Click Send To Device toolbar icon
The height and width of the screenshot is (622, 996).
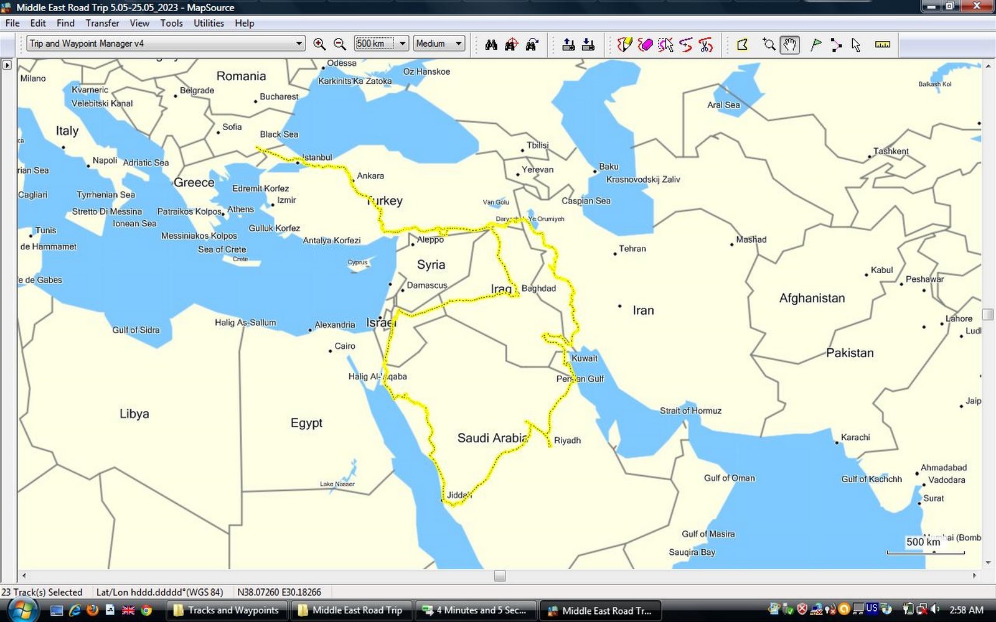568,44
